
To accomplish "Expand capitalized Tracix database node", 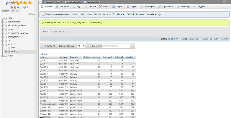I will tap(2, 56).
